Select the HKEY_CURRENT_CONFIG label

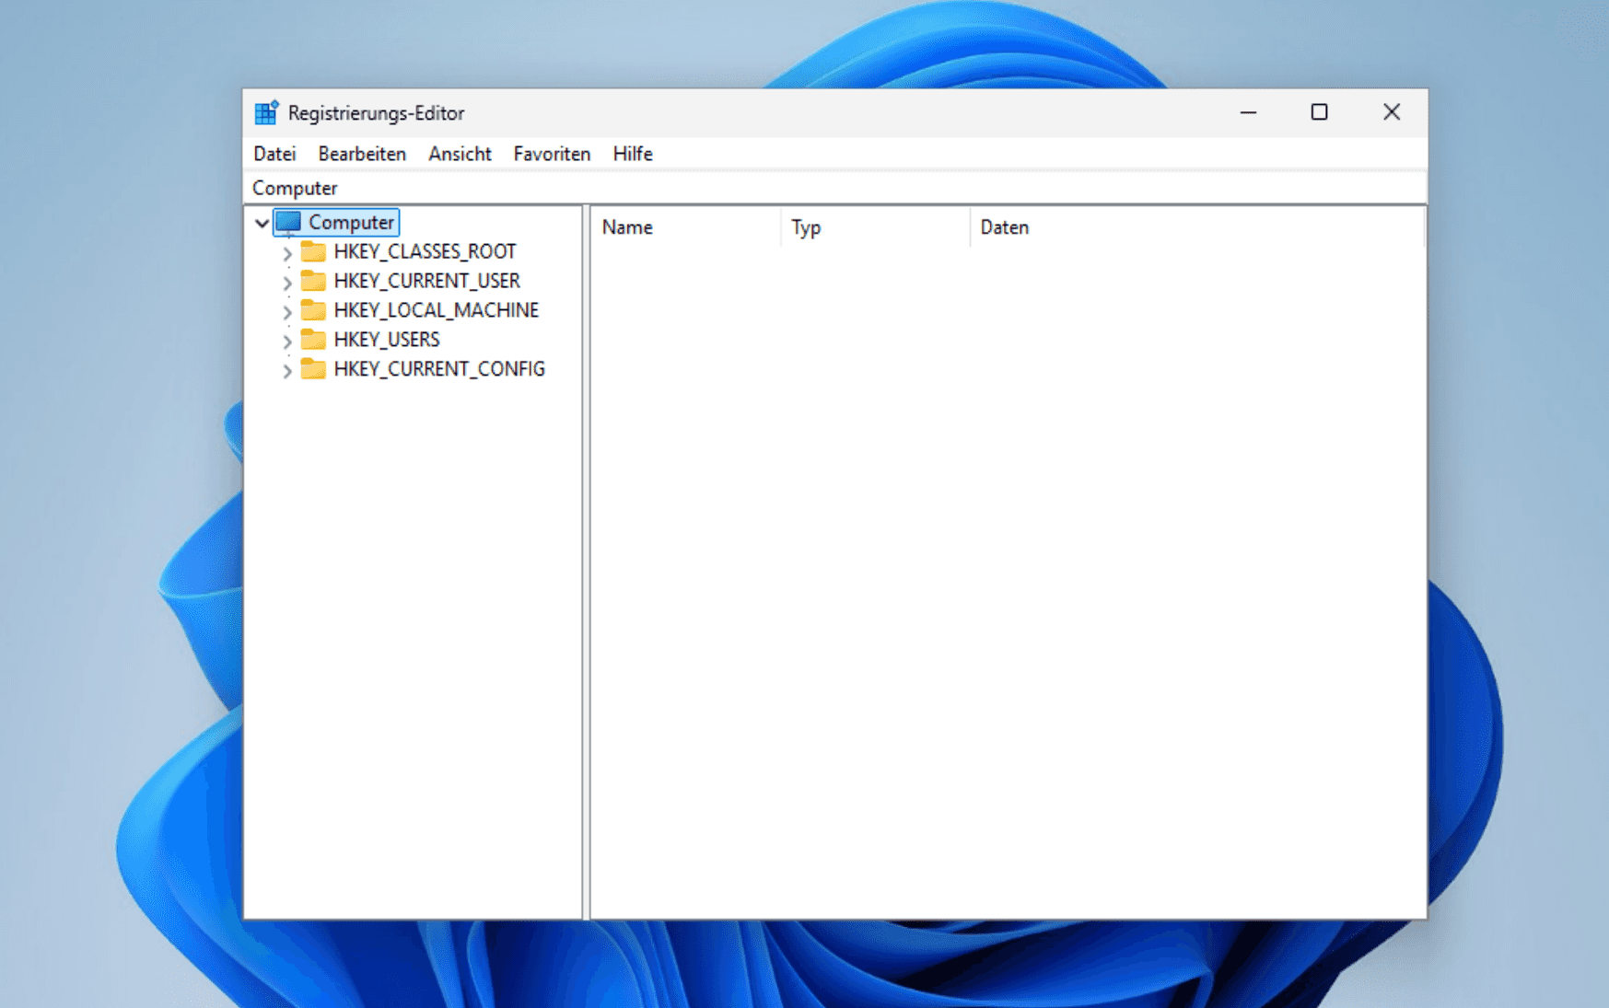pyautogui.click(x=439, y=369)
